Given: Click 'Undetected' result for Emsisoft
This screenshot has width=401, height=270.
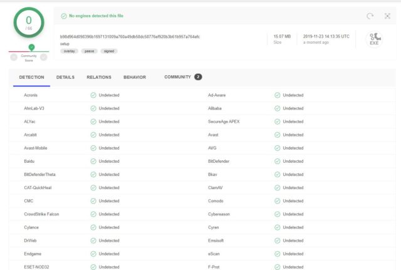Looking at the screenshot, I should point(293,241).
